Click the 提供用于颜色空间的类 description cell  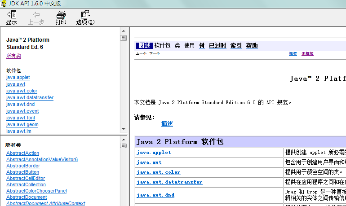(x=315, y=172)
